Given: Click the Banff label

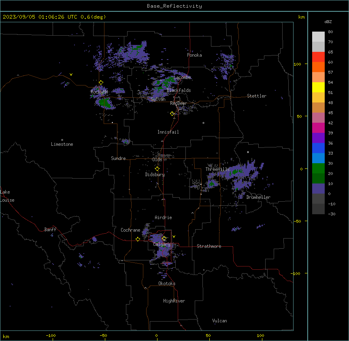Looking at the screenshot, I should tap(50, 230).
